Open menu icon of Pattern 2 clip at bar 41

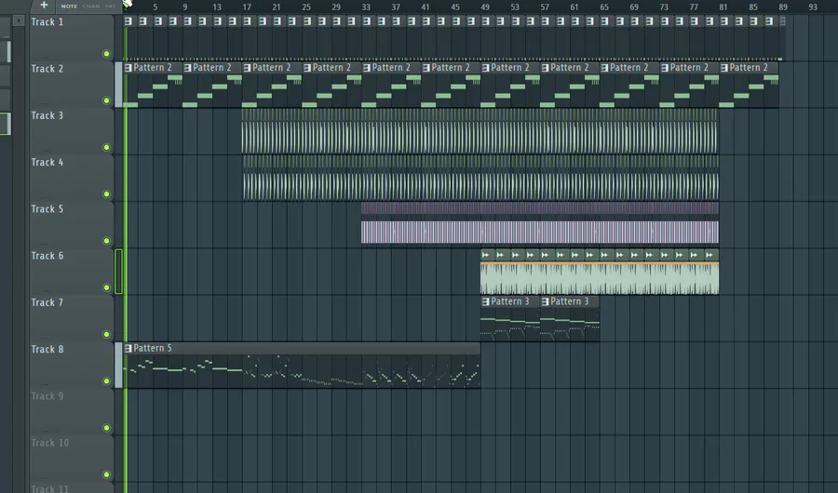426,68
